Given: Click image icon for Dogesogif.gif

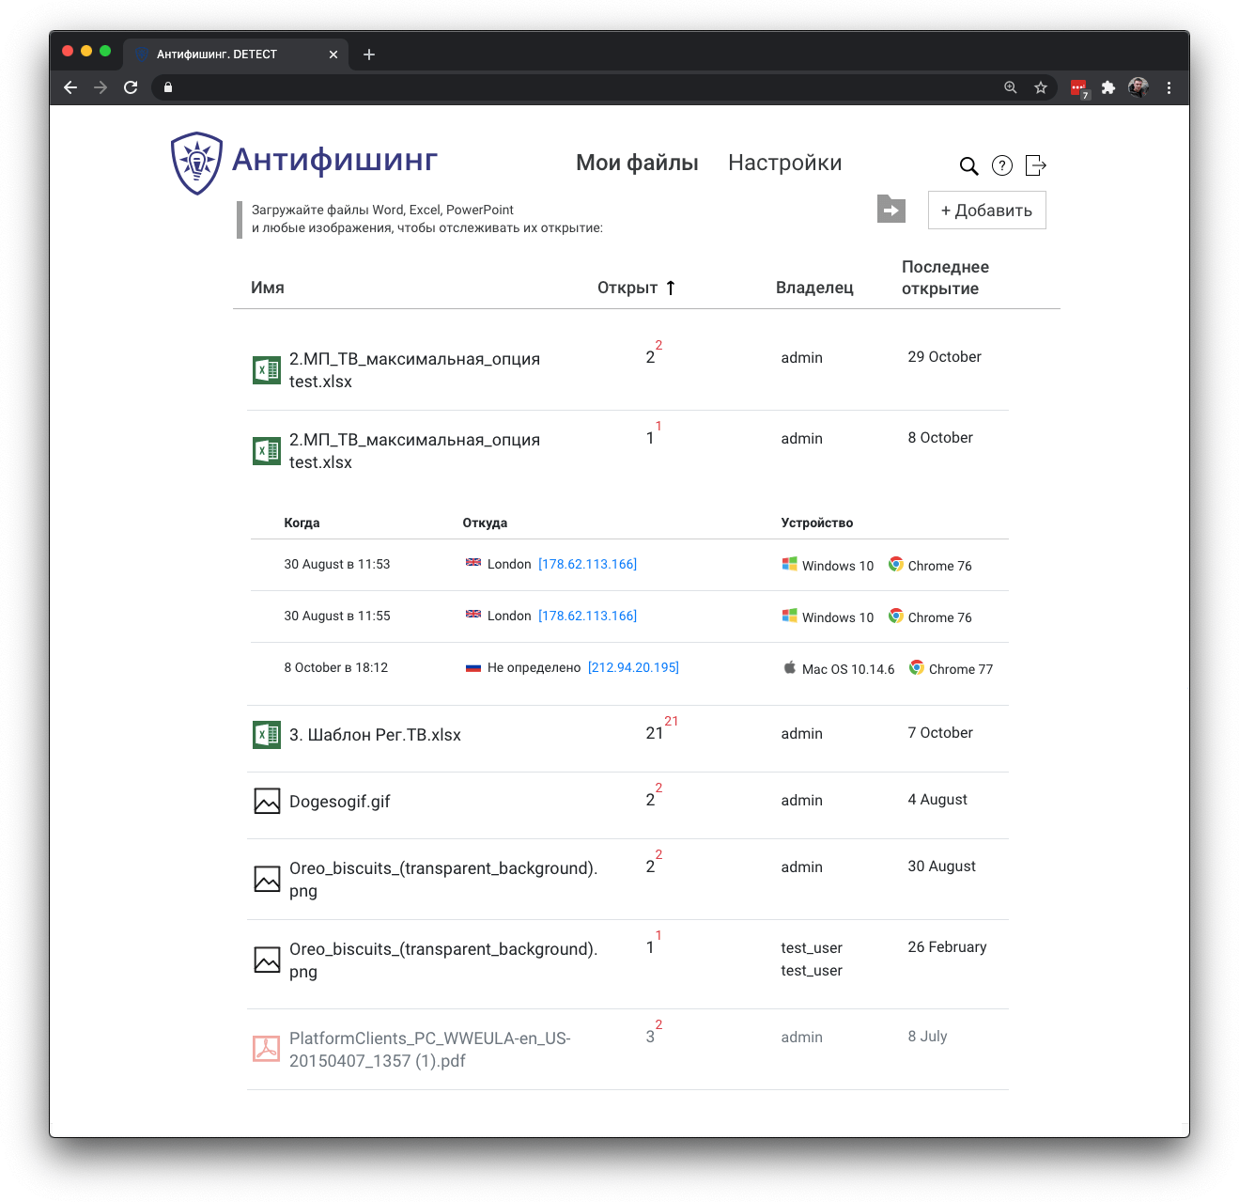Looking at the screenshot, I should 267,802.
